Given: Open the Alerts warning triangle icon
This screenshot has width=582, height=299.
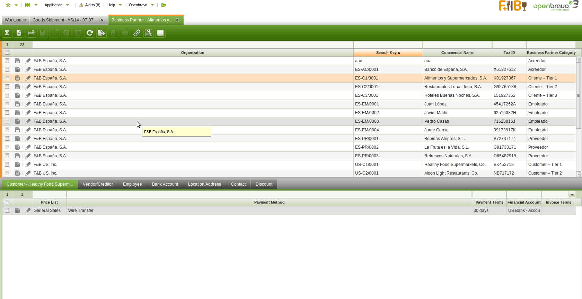Looking at the screenshot, I should tap(81, 5).
